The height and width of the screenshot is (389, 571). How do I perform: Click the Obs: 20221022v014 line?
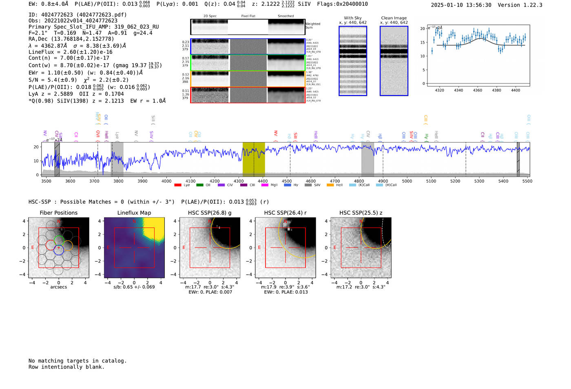[73, 21]
